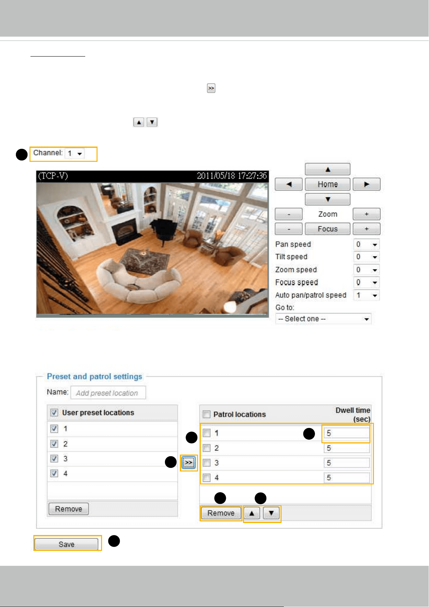Pan camera left with the left arrow

coord(289,184)
